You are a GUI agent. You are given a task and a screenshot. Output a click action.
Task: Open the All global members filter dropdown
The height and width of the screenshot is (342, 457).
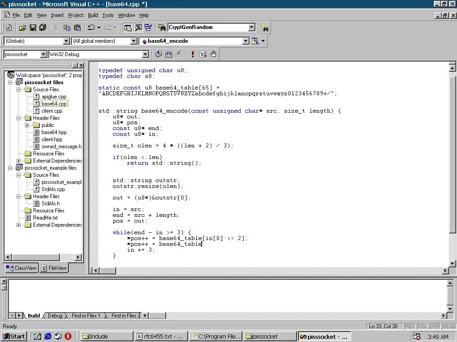[x=133, y=41]
